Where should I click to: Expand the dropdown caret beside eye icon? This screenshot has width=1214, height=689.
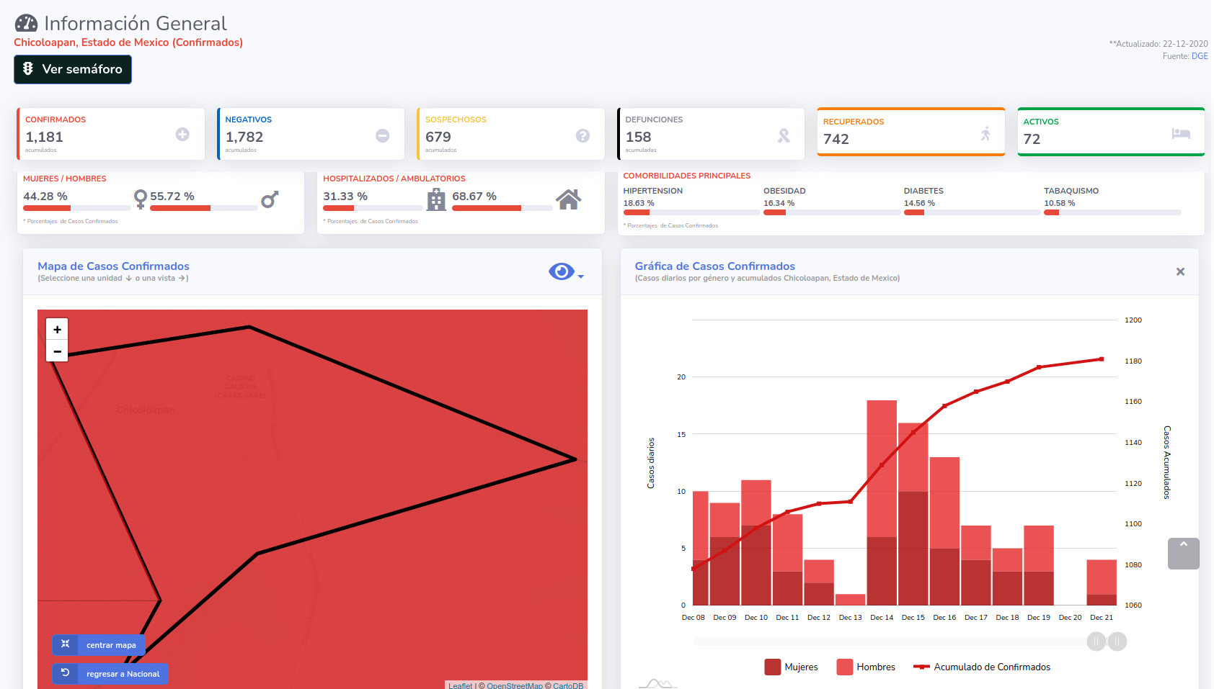(581, 276)
